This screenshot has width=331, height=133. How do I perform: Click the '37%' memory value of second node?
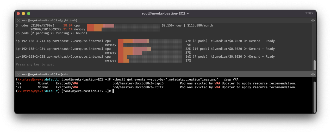(188, 53)
